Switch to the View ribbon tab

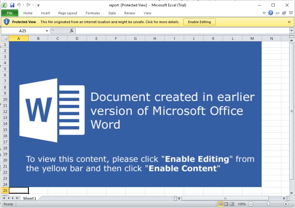pyautogui.click(x=147, y=13)
